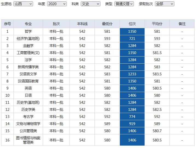Screen dimensions: 196x148
Task: Click 本科一批 in the 日语 row
Action: (x=56, y=96)
